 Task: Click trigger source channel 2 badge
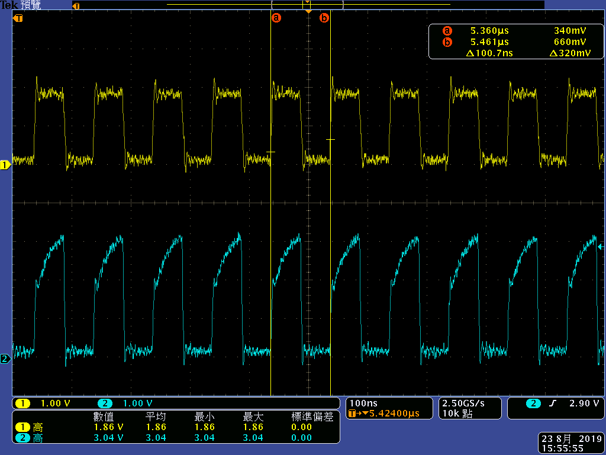pyautogui.click(x=533, y=403)
